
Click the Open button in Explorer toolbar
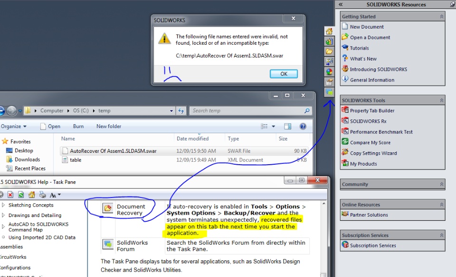(x=50, y=127)
